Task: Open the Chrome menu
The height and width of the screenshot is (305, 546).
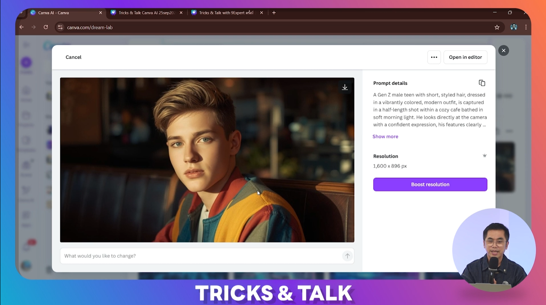Action: [x=526, y=27]
